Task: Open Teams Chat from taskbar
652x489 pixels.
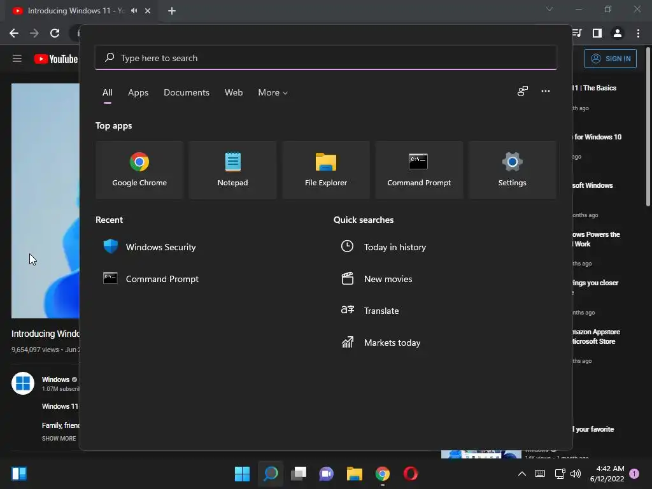Action: pos(327,474)
